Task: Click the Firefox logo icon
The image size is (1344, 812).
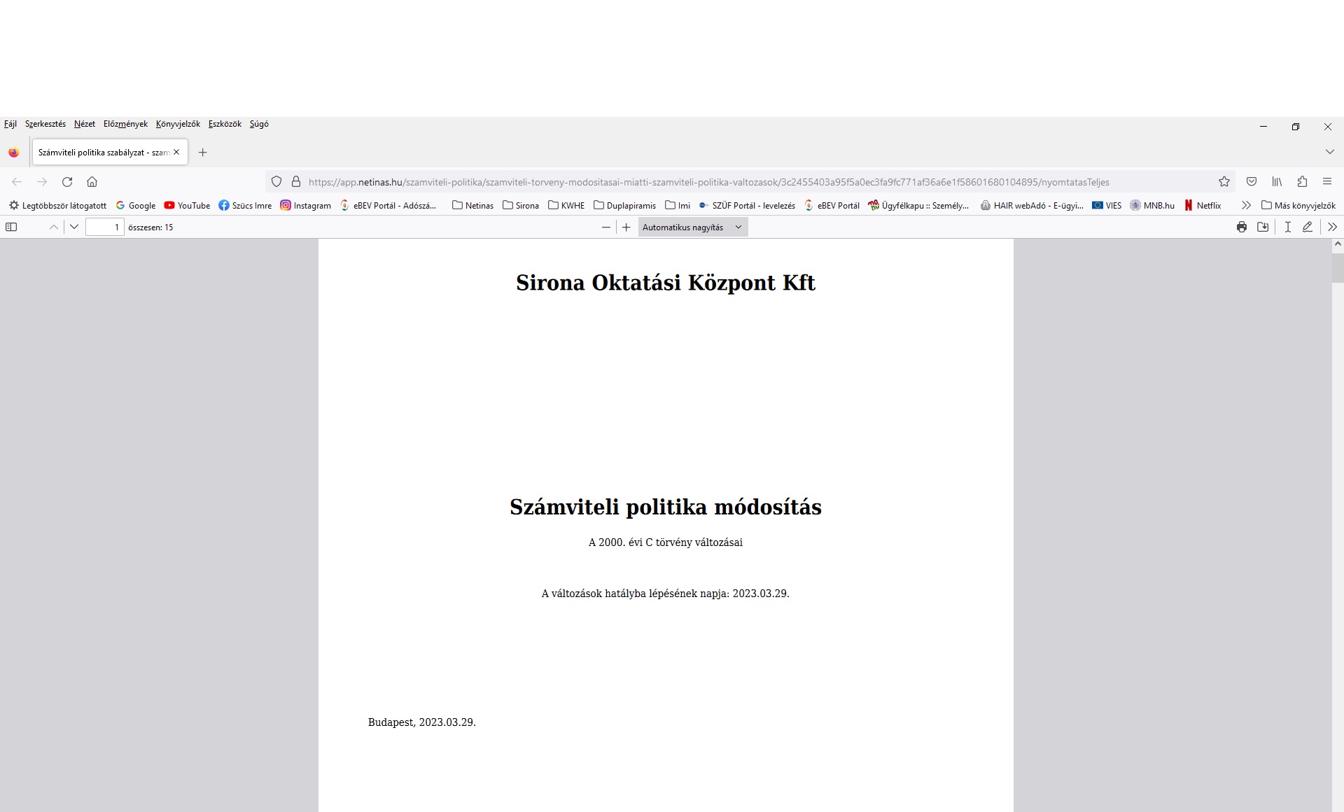Action: coord(14,152)
